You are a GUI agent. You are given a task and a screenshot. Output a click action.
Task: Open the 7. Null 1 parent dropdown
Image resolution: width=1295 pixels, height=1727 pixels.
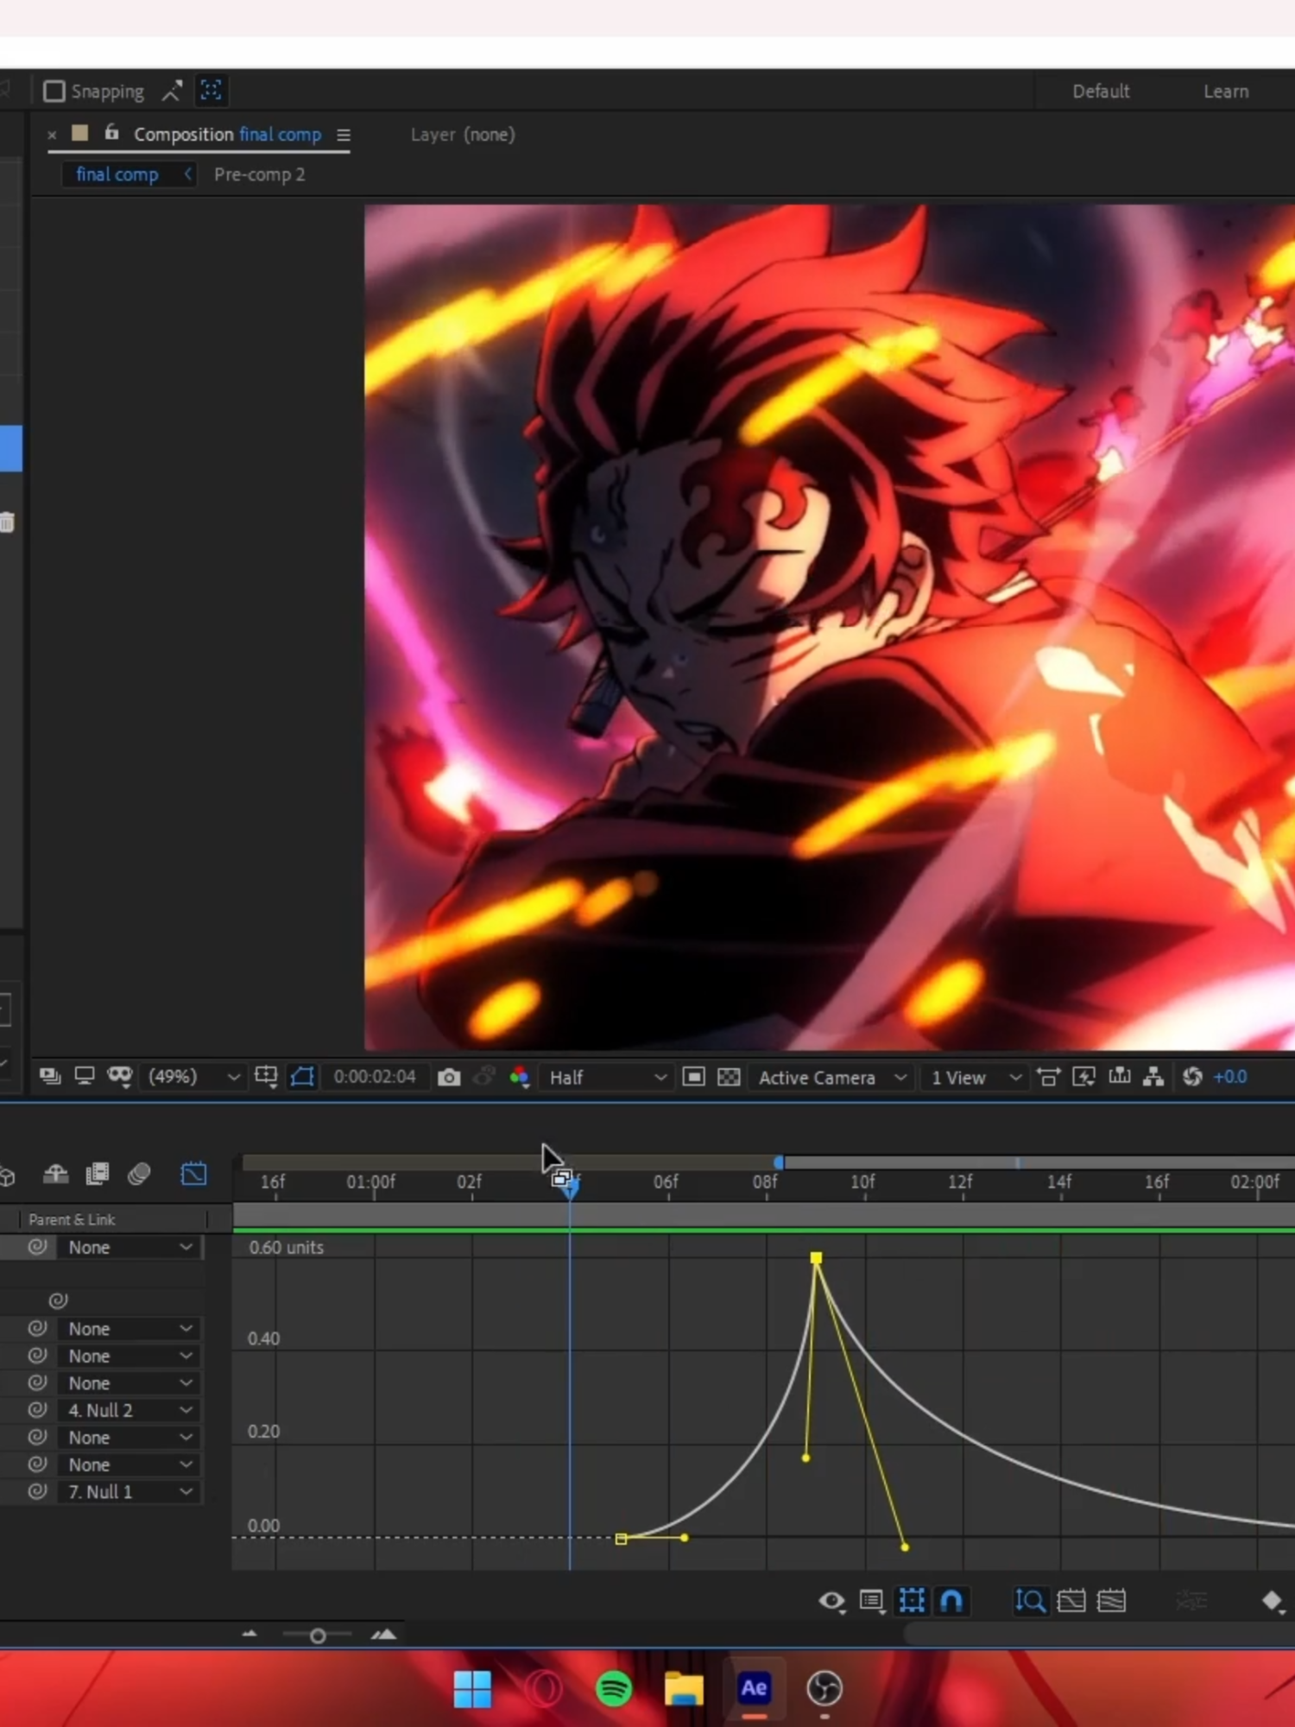pyautogui.click(x=129, y=1491)
